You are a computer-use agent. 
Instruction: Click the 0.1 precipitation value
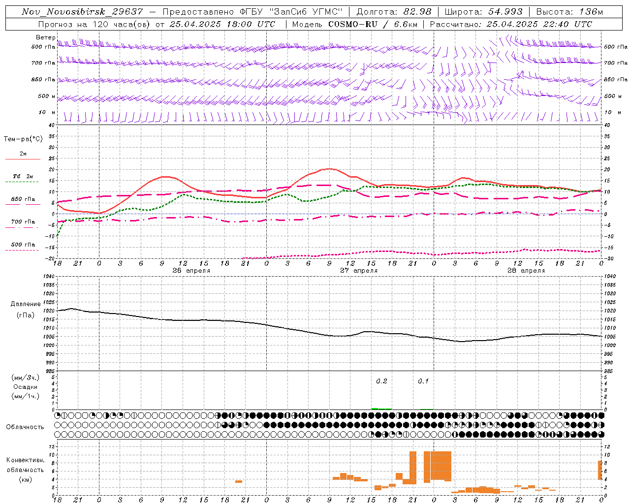point(423,381)
